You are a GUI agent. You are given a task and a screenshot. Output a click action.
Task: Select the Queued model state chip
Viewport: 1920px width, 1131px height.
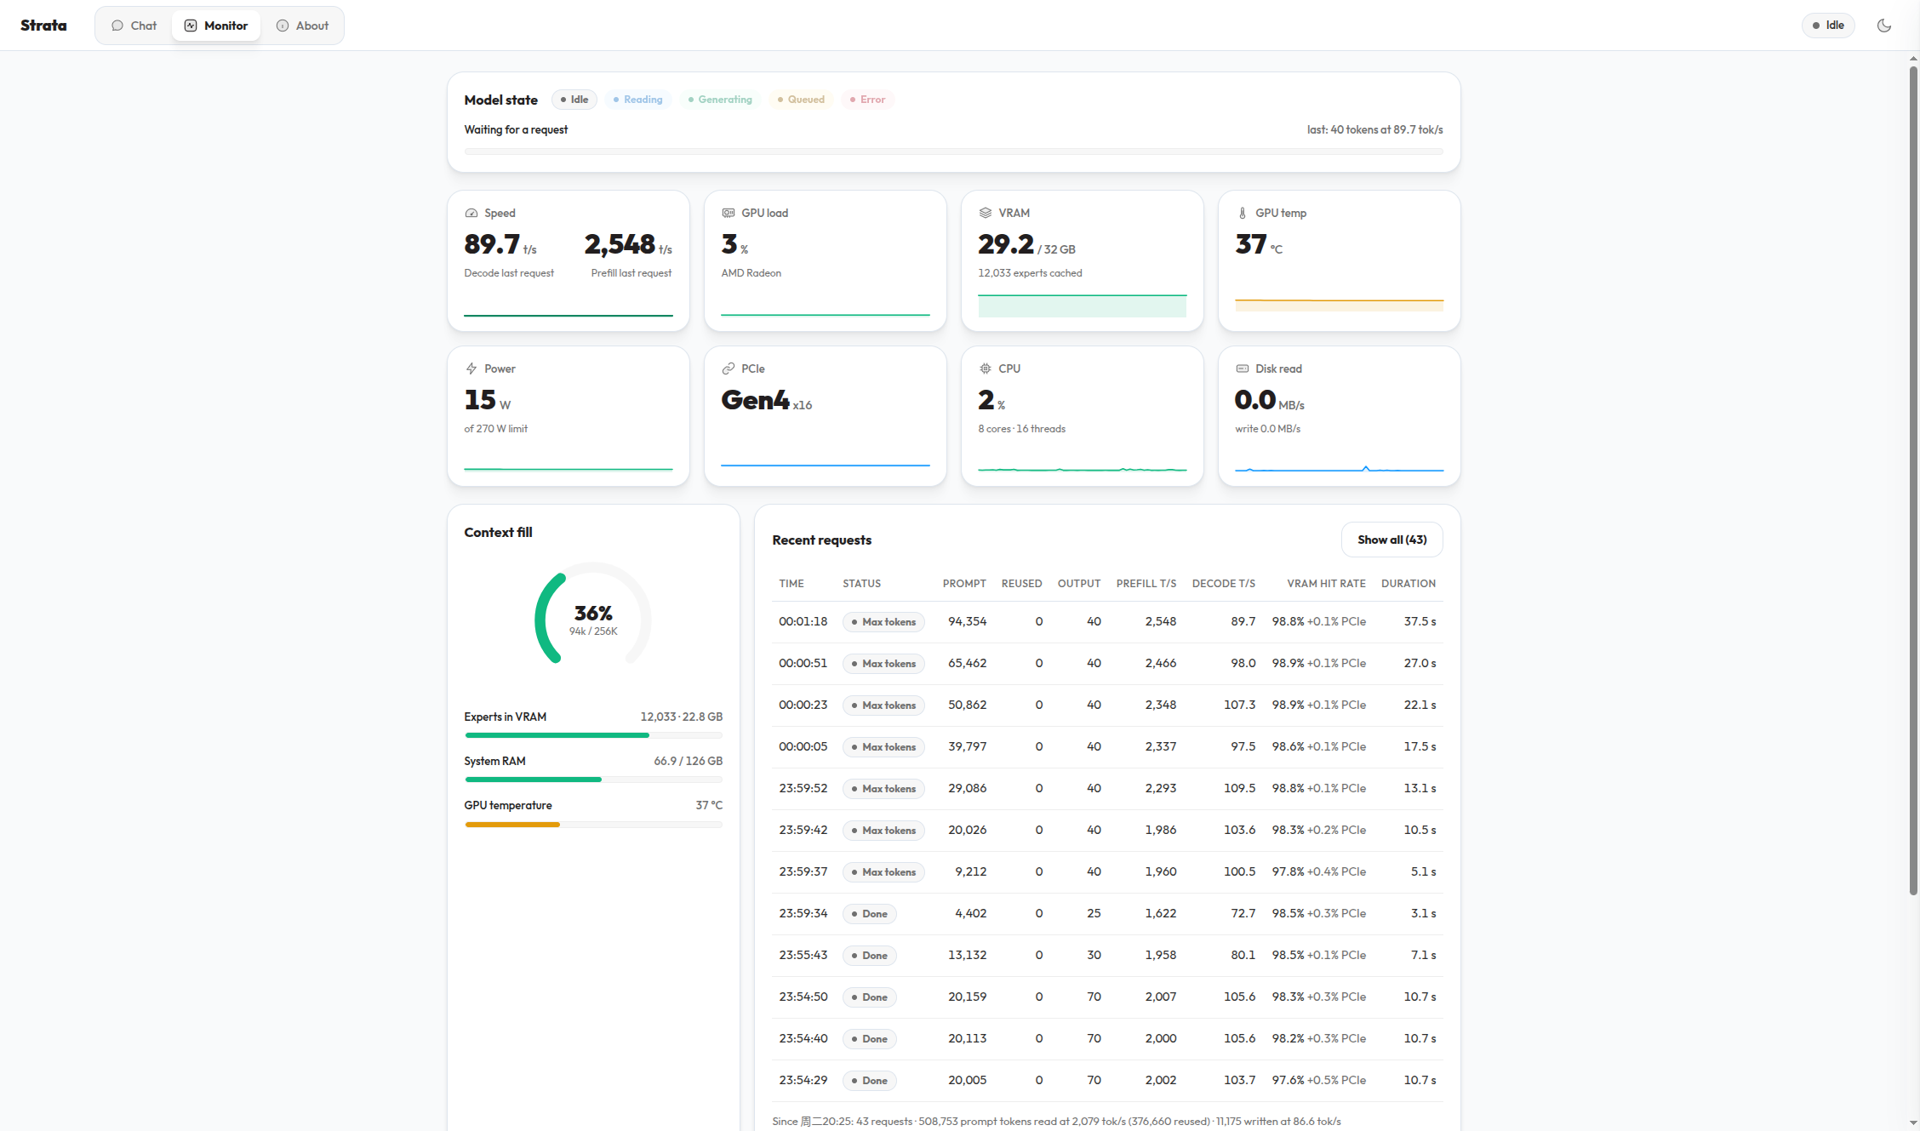801,100
